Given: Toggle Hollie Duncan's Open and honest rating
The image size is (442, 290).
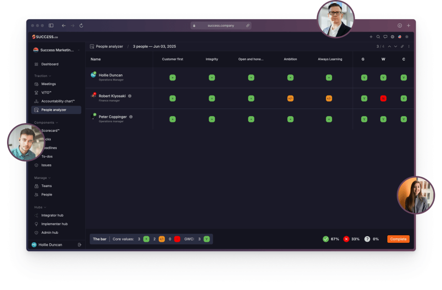Looking at the screenshot, I should coord(251,77).
